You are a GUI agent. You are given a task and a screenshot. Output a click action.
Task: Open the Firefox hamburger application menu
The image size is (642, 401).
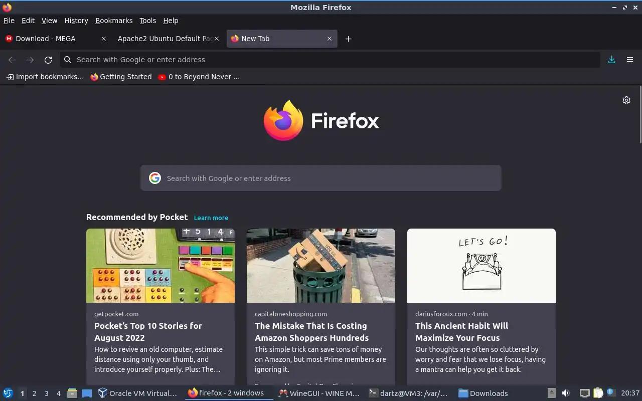(630, 60)
